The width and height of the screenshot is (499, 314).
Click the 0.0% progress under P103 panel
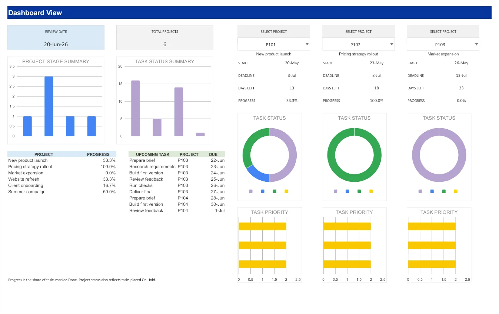[461, 100]
